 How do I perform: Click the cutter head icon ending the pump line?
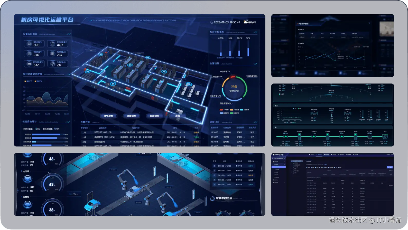(x=385, y=136)
